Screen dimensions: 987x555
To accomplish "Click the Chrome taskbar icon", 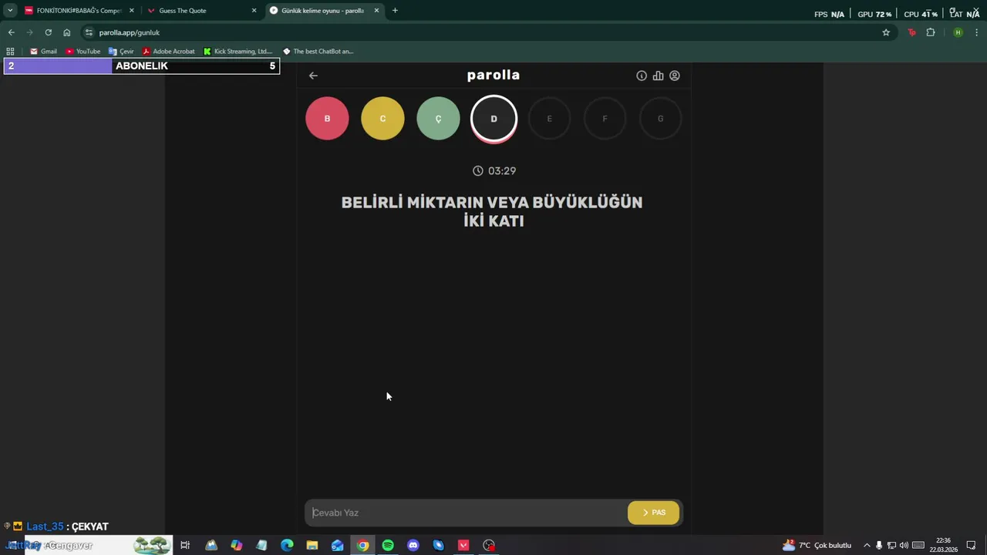I will [362, 545].
